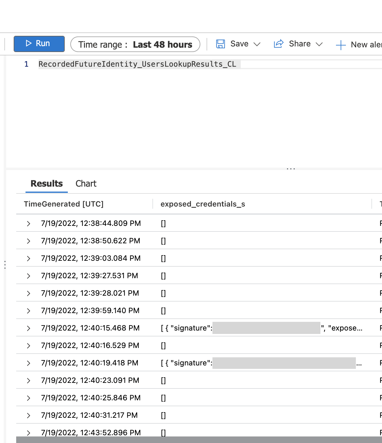382x443 pixels.
Task: Open the Save dropdown chevron
Action: point(257,44)
